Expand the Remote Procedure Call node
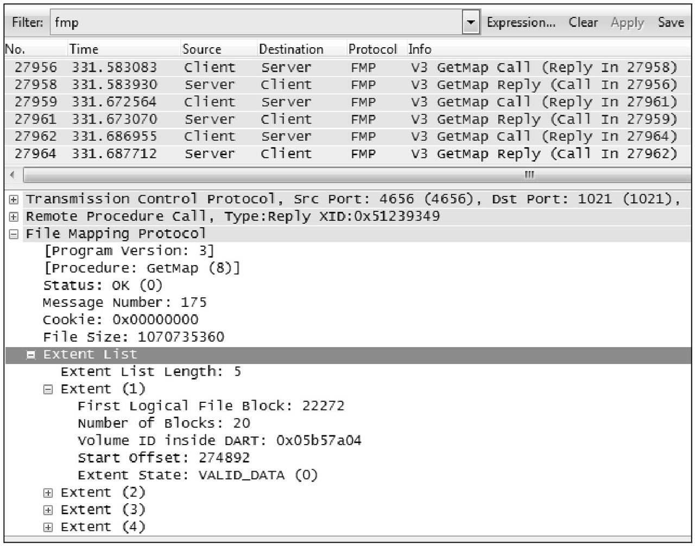695x546 pixels. tap(14, 217)
